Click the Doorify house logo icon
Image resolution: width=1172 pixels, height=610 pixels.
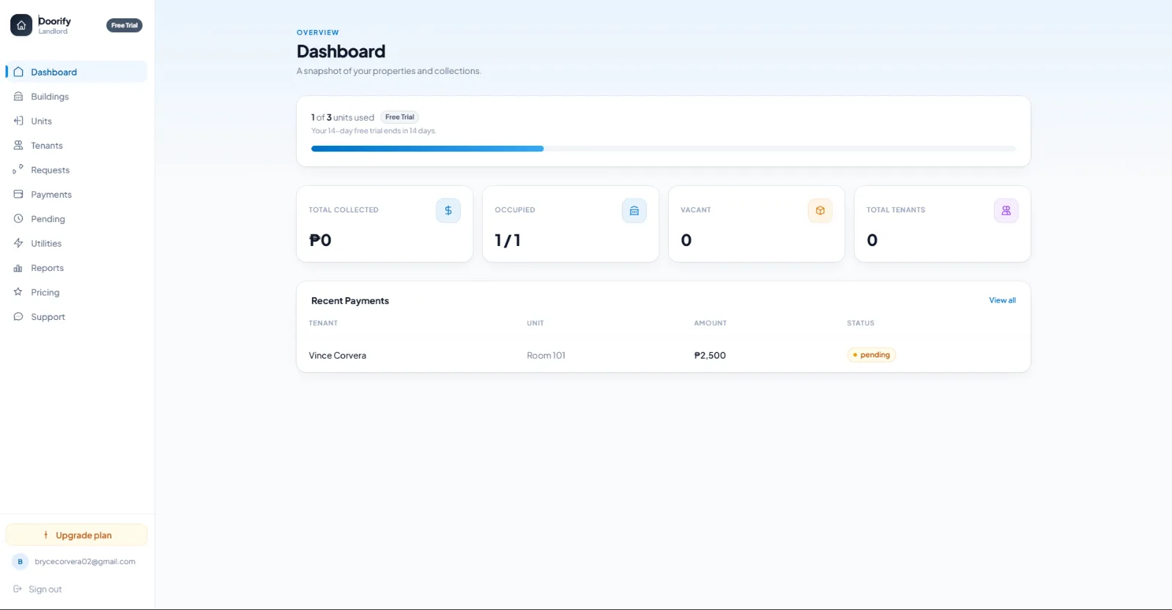point(21,25)
